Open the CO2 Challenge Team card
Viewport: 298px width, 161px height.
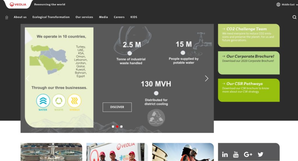coord(249,35)
